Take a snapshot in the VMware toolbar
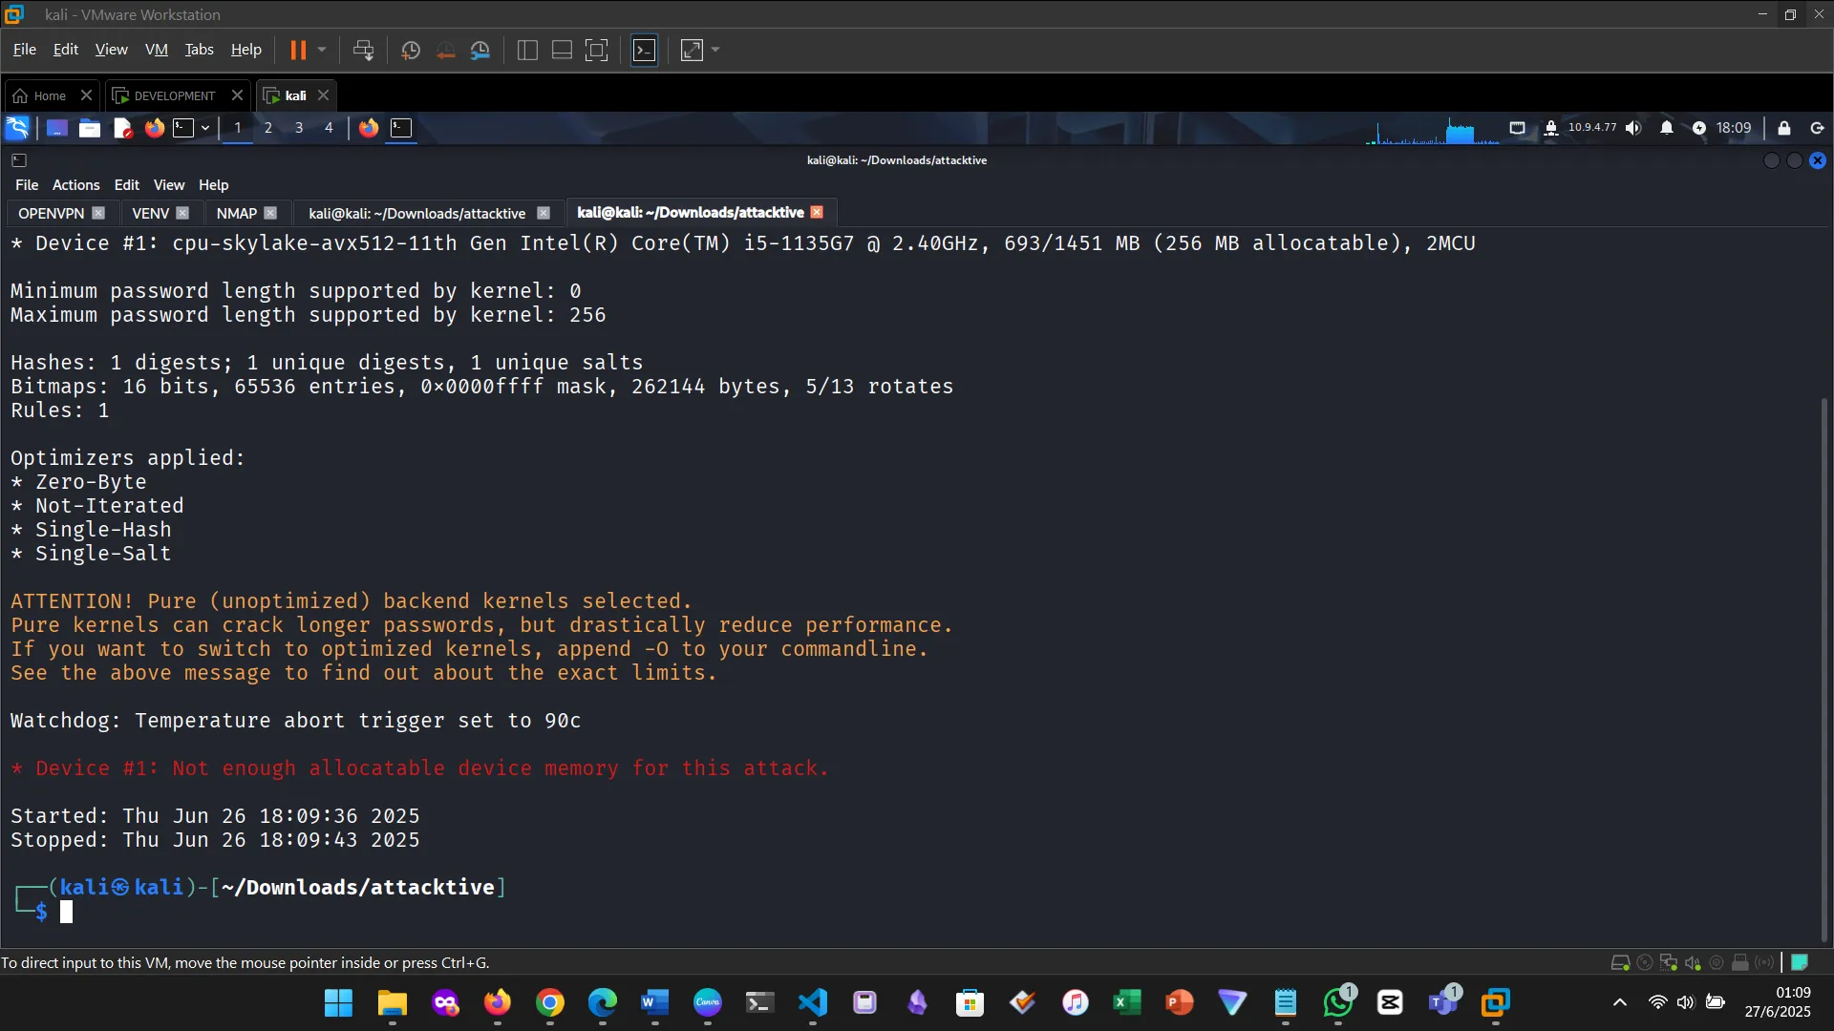 411,50
